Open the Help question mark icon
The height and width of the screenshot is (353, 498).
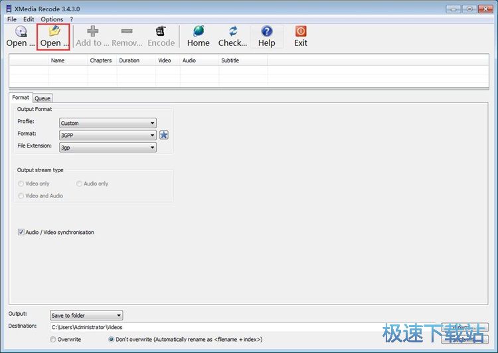click(266, 32)
